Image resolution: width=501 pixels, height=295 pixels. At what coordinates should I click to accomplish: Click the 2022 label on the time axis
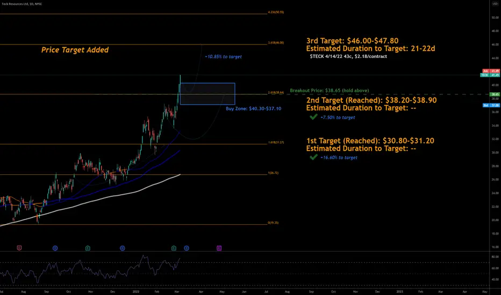136,291
